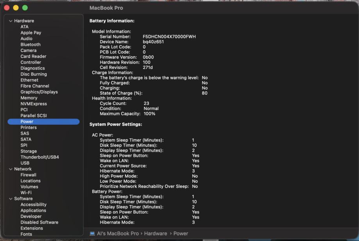The width and height of the screenshot is (359, 241).
Task: Collapse the Network section chevron
Action: pos(11,169)
